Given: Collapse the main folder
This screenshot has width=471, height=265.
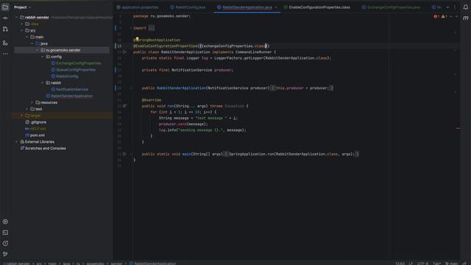Looking at the screenshot, I should [27, 37].
